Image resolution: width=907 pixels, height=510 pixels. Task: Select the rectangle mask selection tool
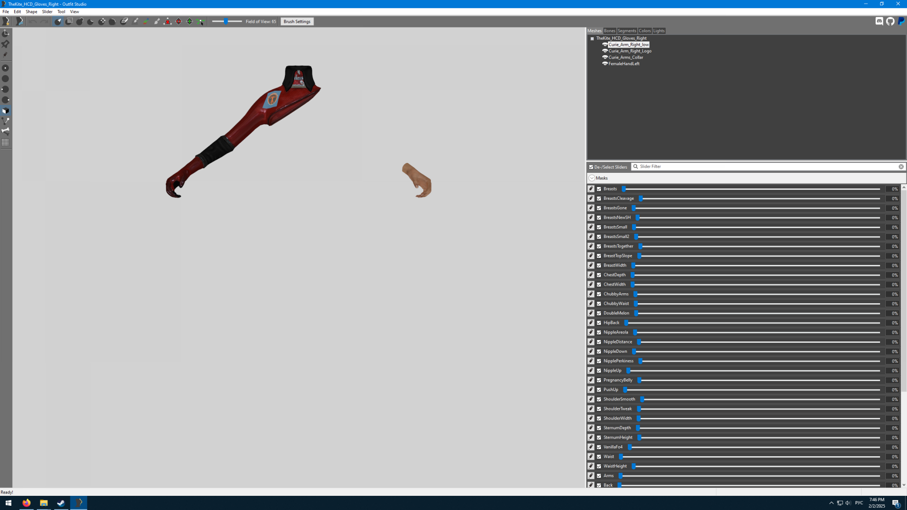[x=69, y=21]
